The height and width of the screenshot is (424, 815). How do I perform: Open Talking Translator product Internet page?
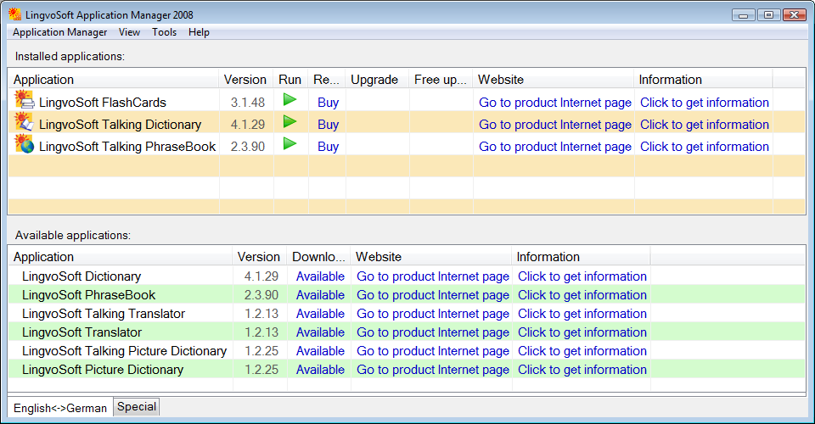click(432, 314)
